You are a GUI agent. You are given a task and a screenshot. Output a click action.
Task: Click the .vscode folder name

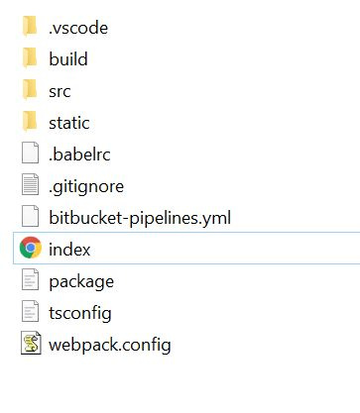[x=78, y=28]
